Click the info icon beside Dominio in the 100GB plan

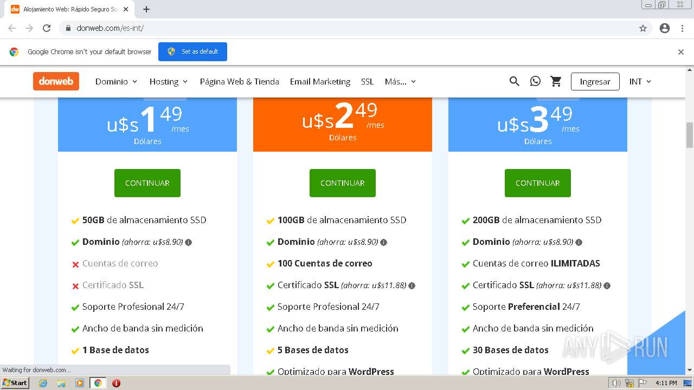click(384, 242)
